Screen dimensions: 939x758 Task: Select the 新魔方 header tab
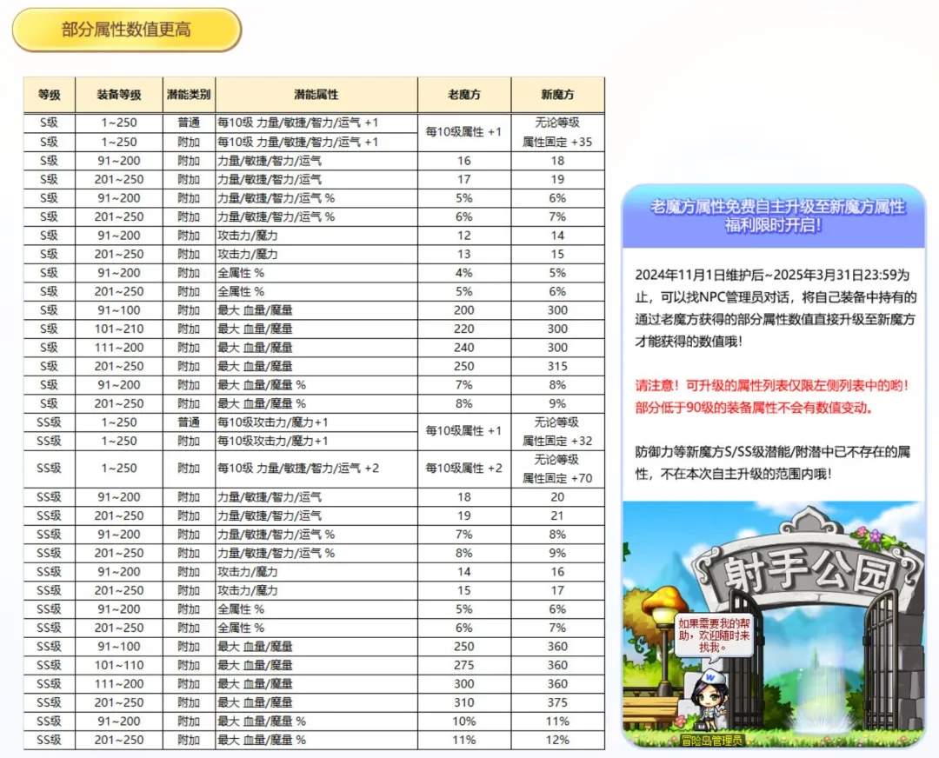pyautogui.click(x=560, y=94)
